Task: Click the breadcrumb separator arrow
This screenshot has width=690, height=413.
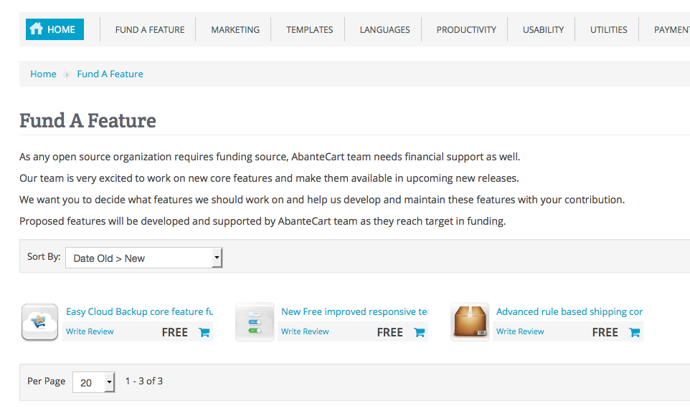Action: [67, 74]
